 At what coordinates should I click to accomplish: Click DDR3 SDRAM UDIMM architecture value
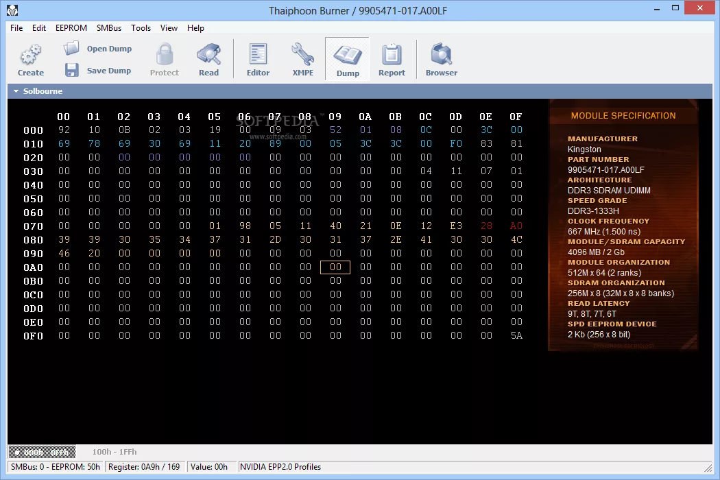pyautogui.click(x=609, y=190)
